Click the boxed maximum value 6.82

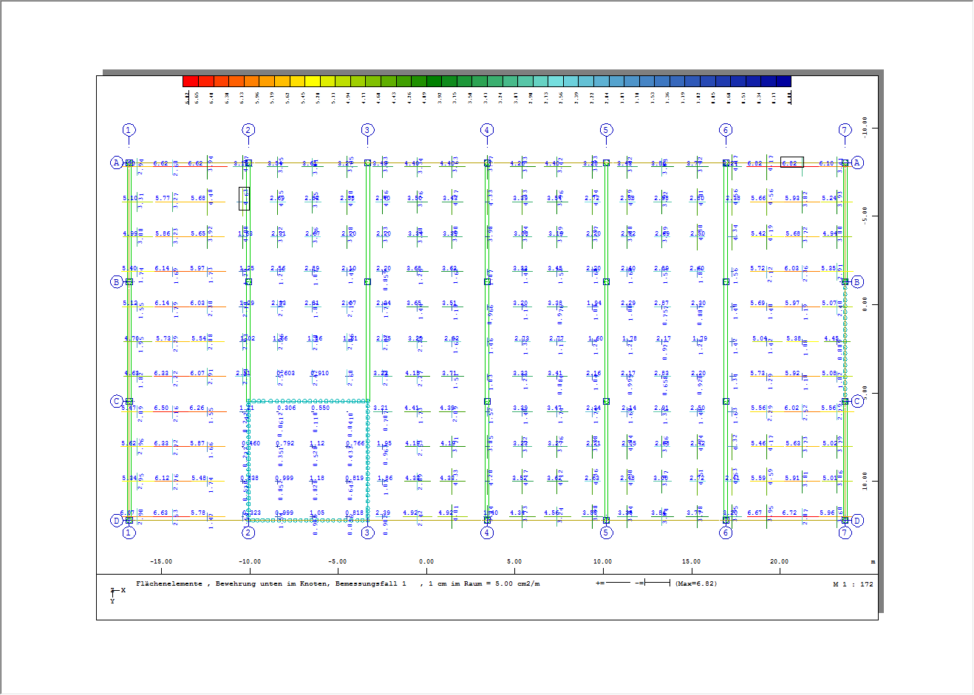point(791,162)
